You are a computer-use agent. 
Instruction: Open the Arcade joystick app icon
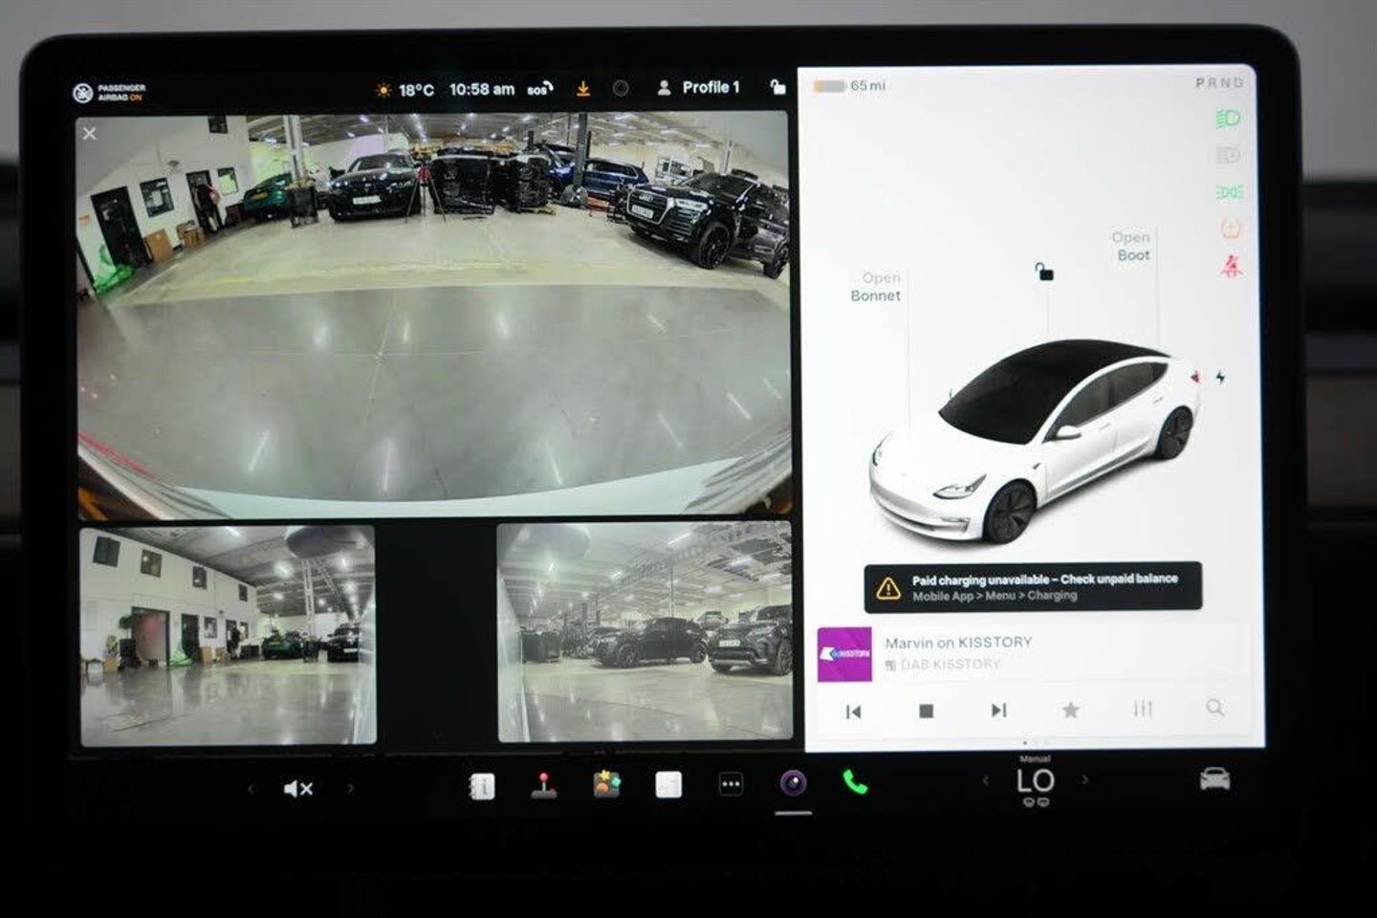point(544,785)
